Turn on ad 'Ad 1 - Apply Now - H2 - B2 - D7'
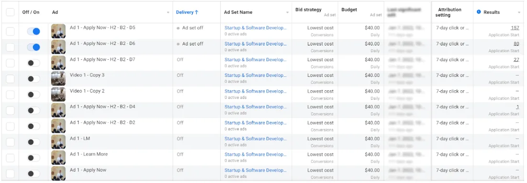527x183 pixels. [34, 63]
